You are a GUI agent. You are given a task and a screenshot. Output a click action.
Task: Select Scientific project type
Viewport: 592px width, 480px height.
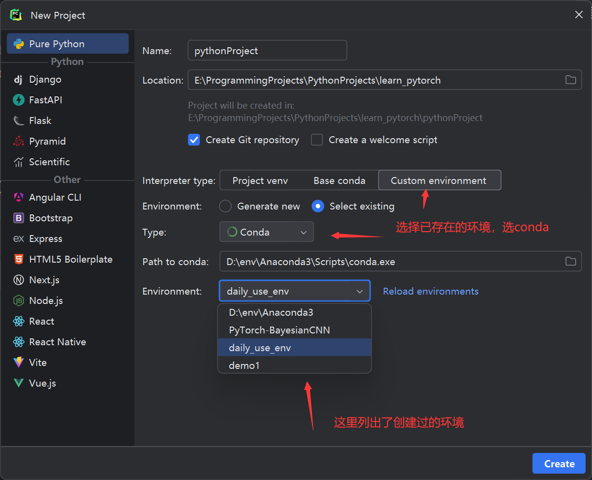coord(67,162)
